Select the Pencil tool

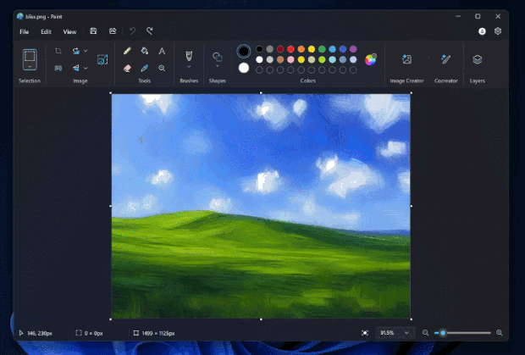click(127, 51)
